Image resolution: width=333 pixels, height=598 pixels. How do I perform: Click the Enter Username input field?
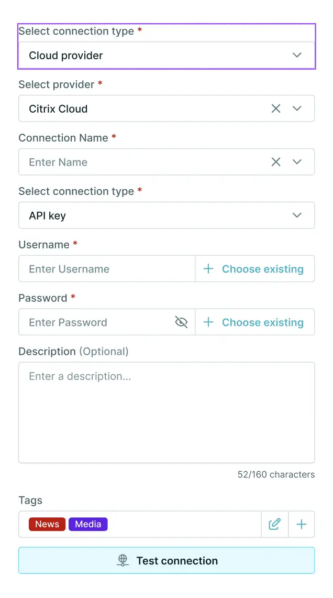(x=105, y=268)
